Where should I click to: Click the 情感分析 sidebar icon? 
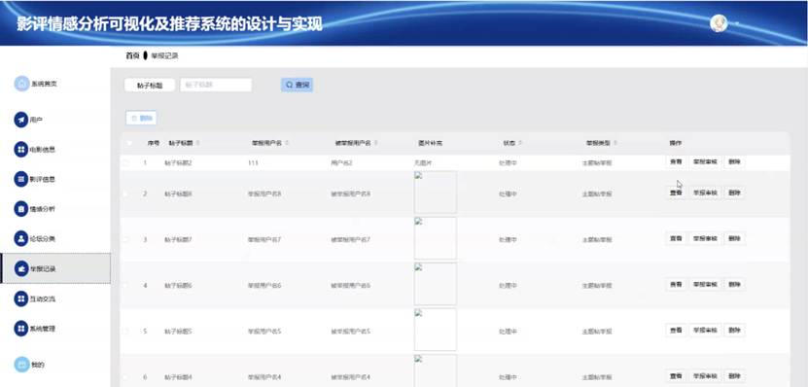pos(21,209)
